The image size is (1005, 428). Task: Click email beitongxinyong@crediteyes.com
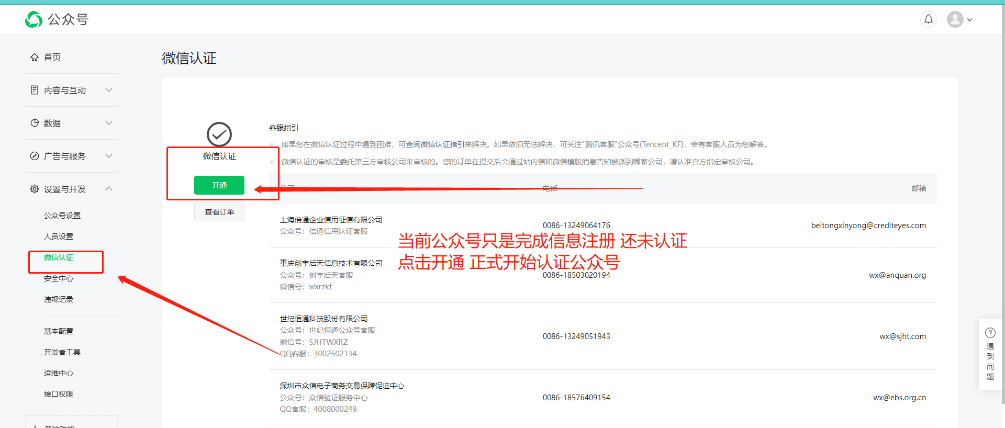point(868,226)
